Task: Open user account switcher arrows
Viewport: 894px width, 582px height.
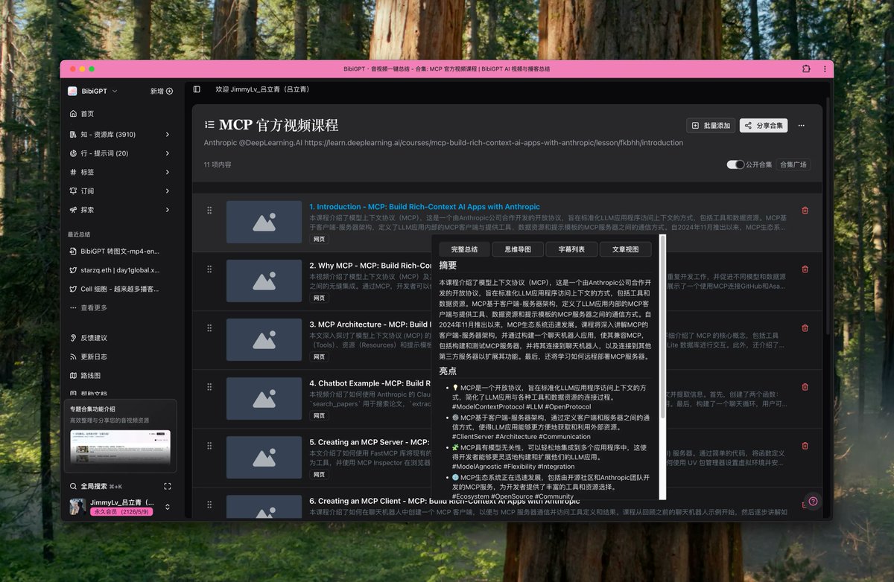Action: pyautogui.click(x=168, y=507)
